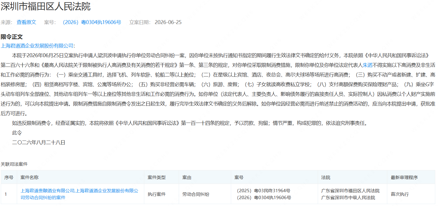The height and width of the screenshot is (206, 438).
Task: Click the 序号 column header
Action: pyautogui.click(x=9, y=177)
